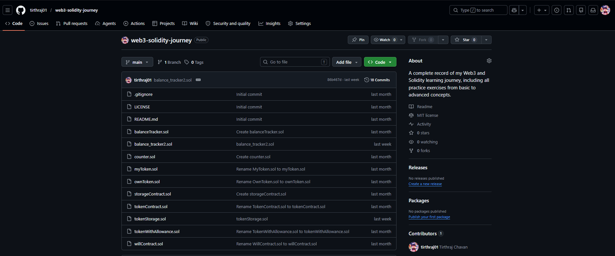The height and width of the screenshot is (256, 615).
Task: Open the Agents tab
Action: point(106,24)
